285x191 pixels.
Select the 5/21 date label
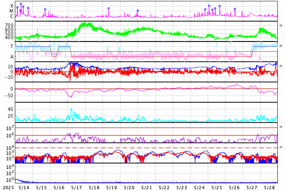tap(147, 187)
